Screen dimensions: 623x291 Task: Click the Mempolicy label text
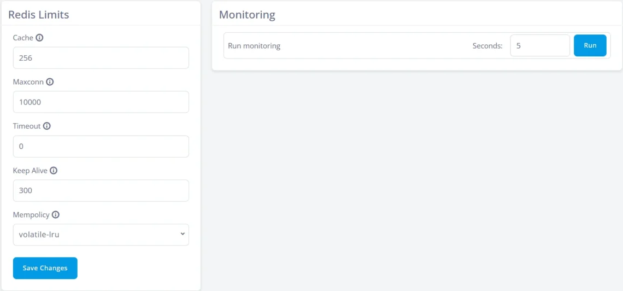[31, 215]
